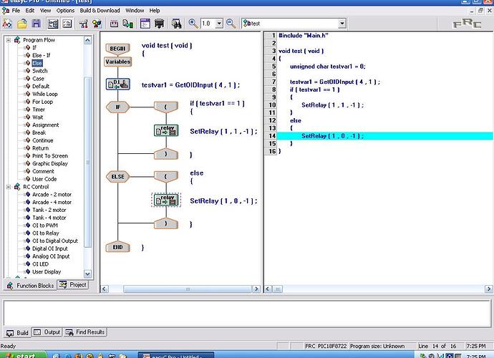Select the Analog OI Input item

coord(51,256)
